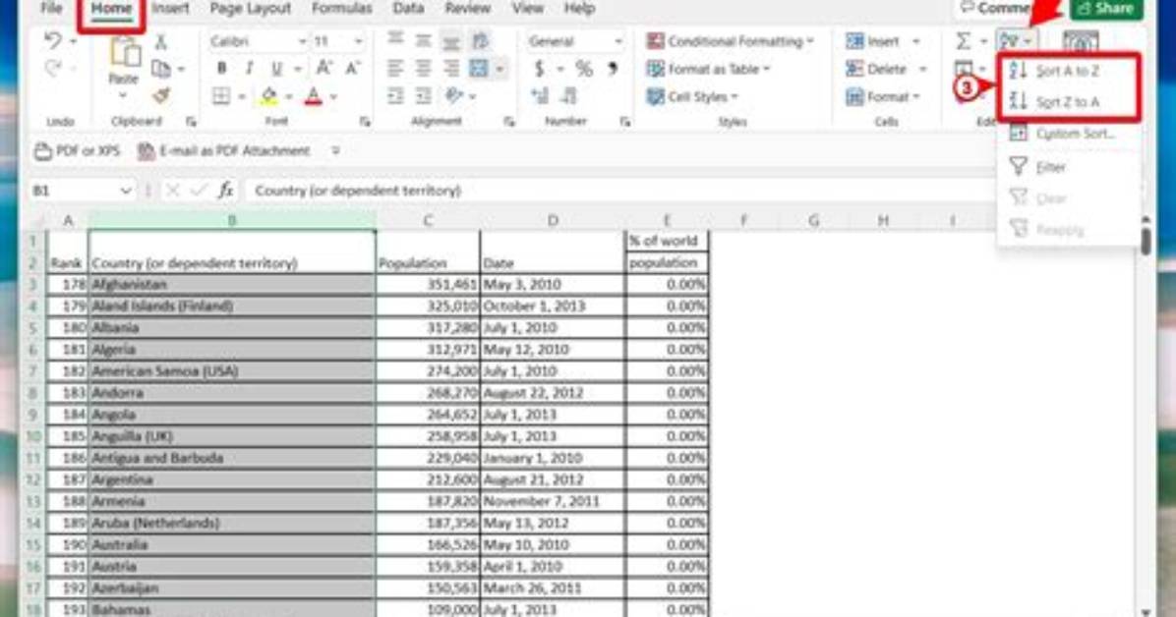This screenshot has width=1176, height=617.
Task: Click the Paste clipboard icon
Action: (x=125, y=52)
